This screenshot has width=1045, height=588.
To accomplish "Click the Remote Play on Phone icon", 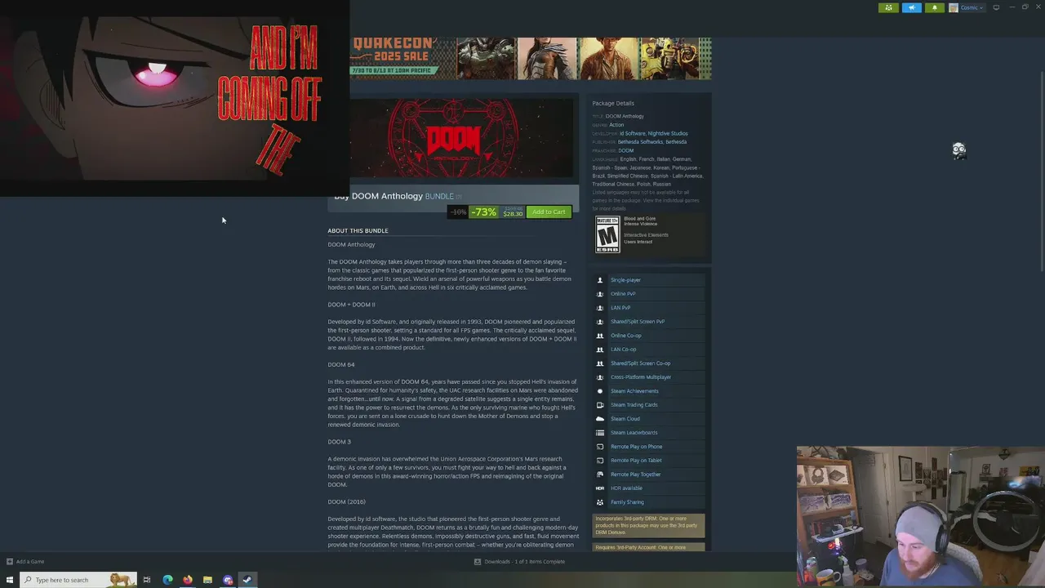I will point(600,447).
